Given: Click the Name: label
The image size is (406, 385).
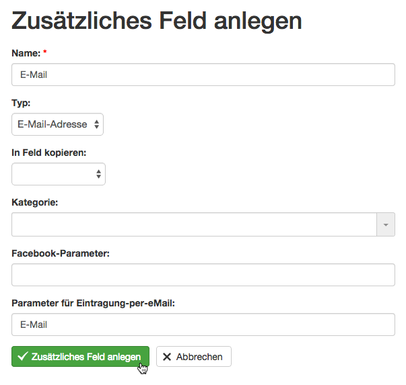Looking at the screenshot, I should point(26,53).
